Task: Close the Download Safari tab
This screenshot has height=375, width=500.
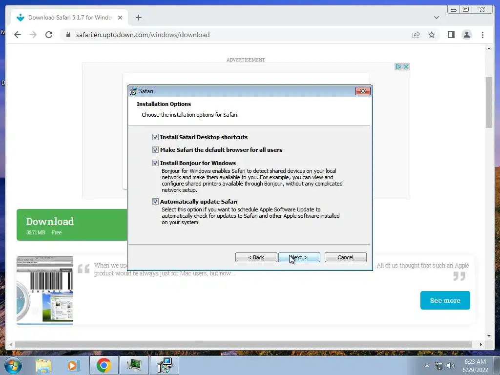Action: tap(120, 18)
